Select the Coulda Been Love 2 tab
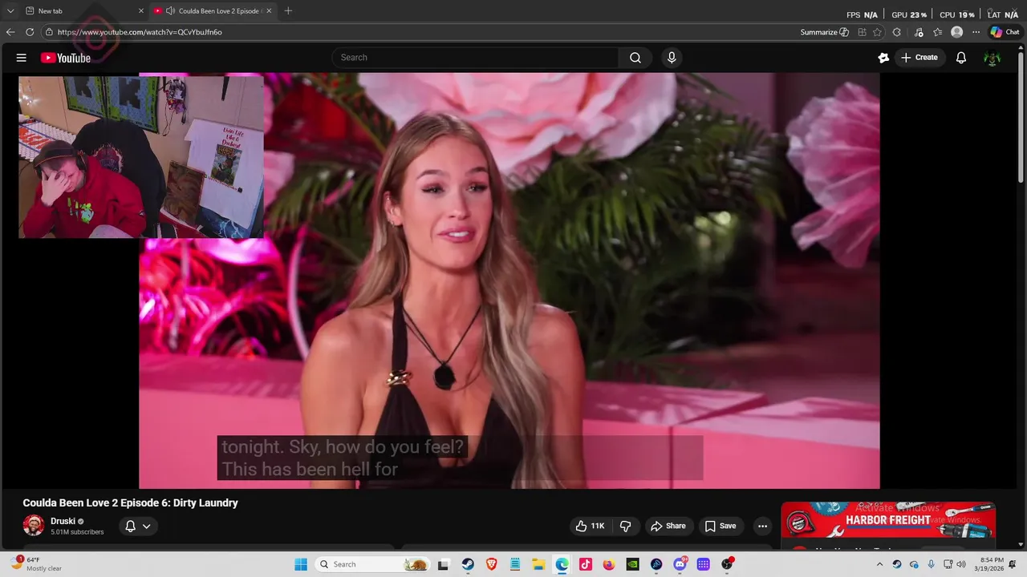1027x577 pixels. [213, 11]
